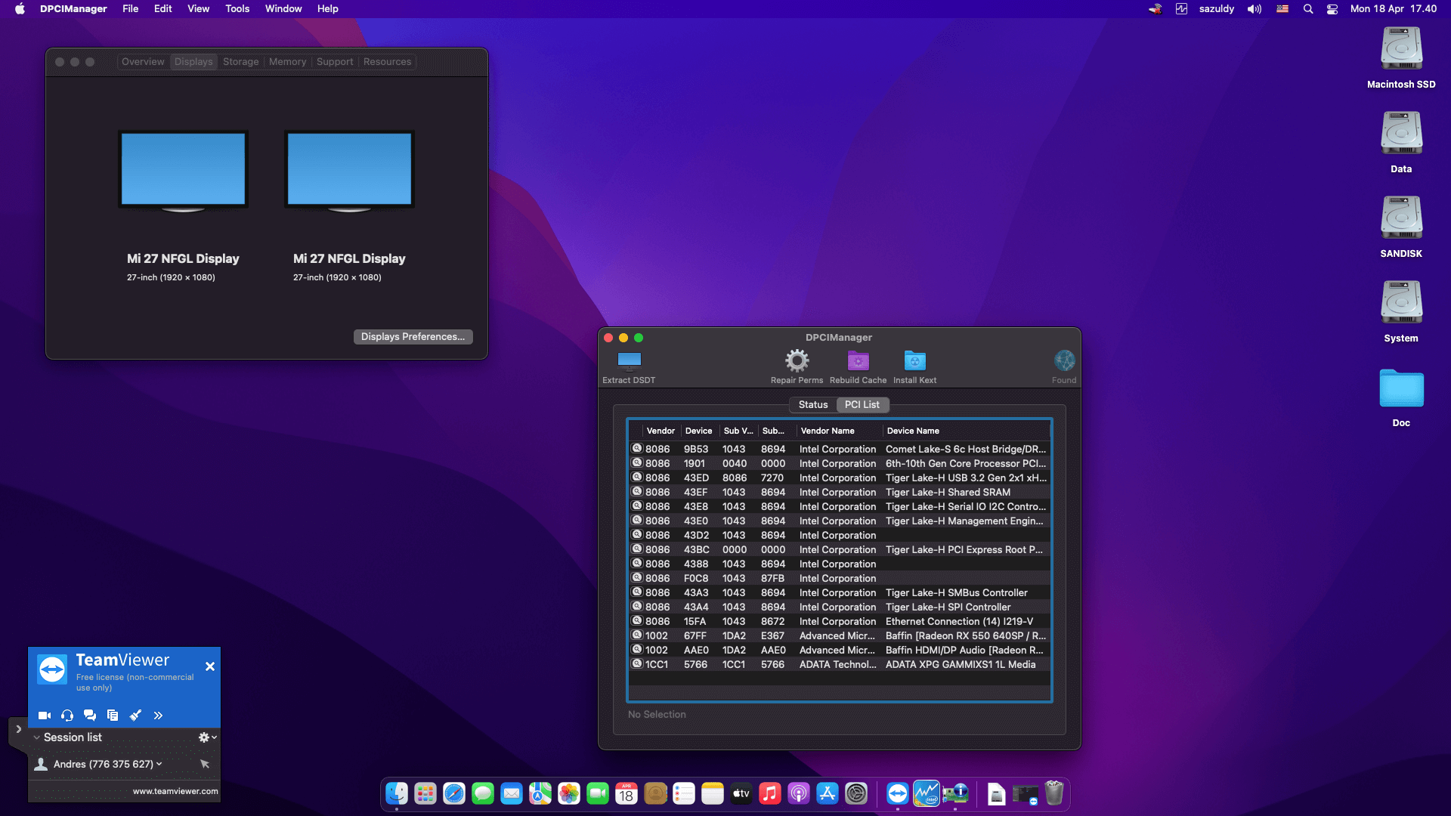
Task: Click the Rebuild Cache icon
Action: pos(858,361)
